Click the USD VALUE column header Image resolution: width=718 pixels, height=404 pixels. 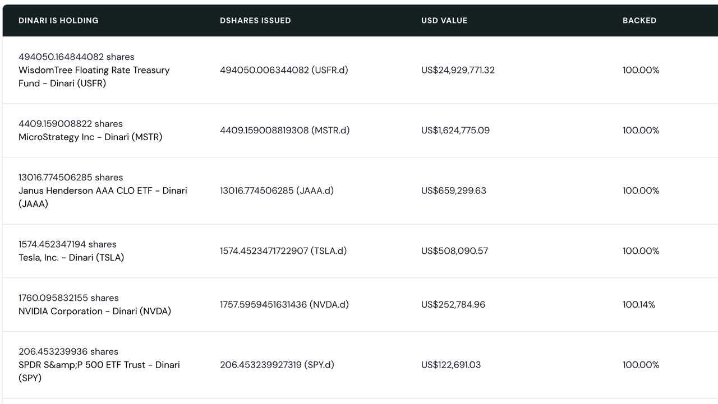coord(444,20)
